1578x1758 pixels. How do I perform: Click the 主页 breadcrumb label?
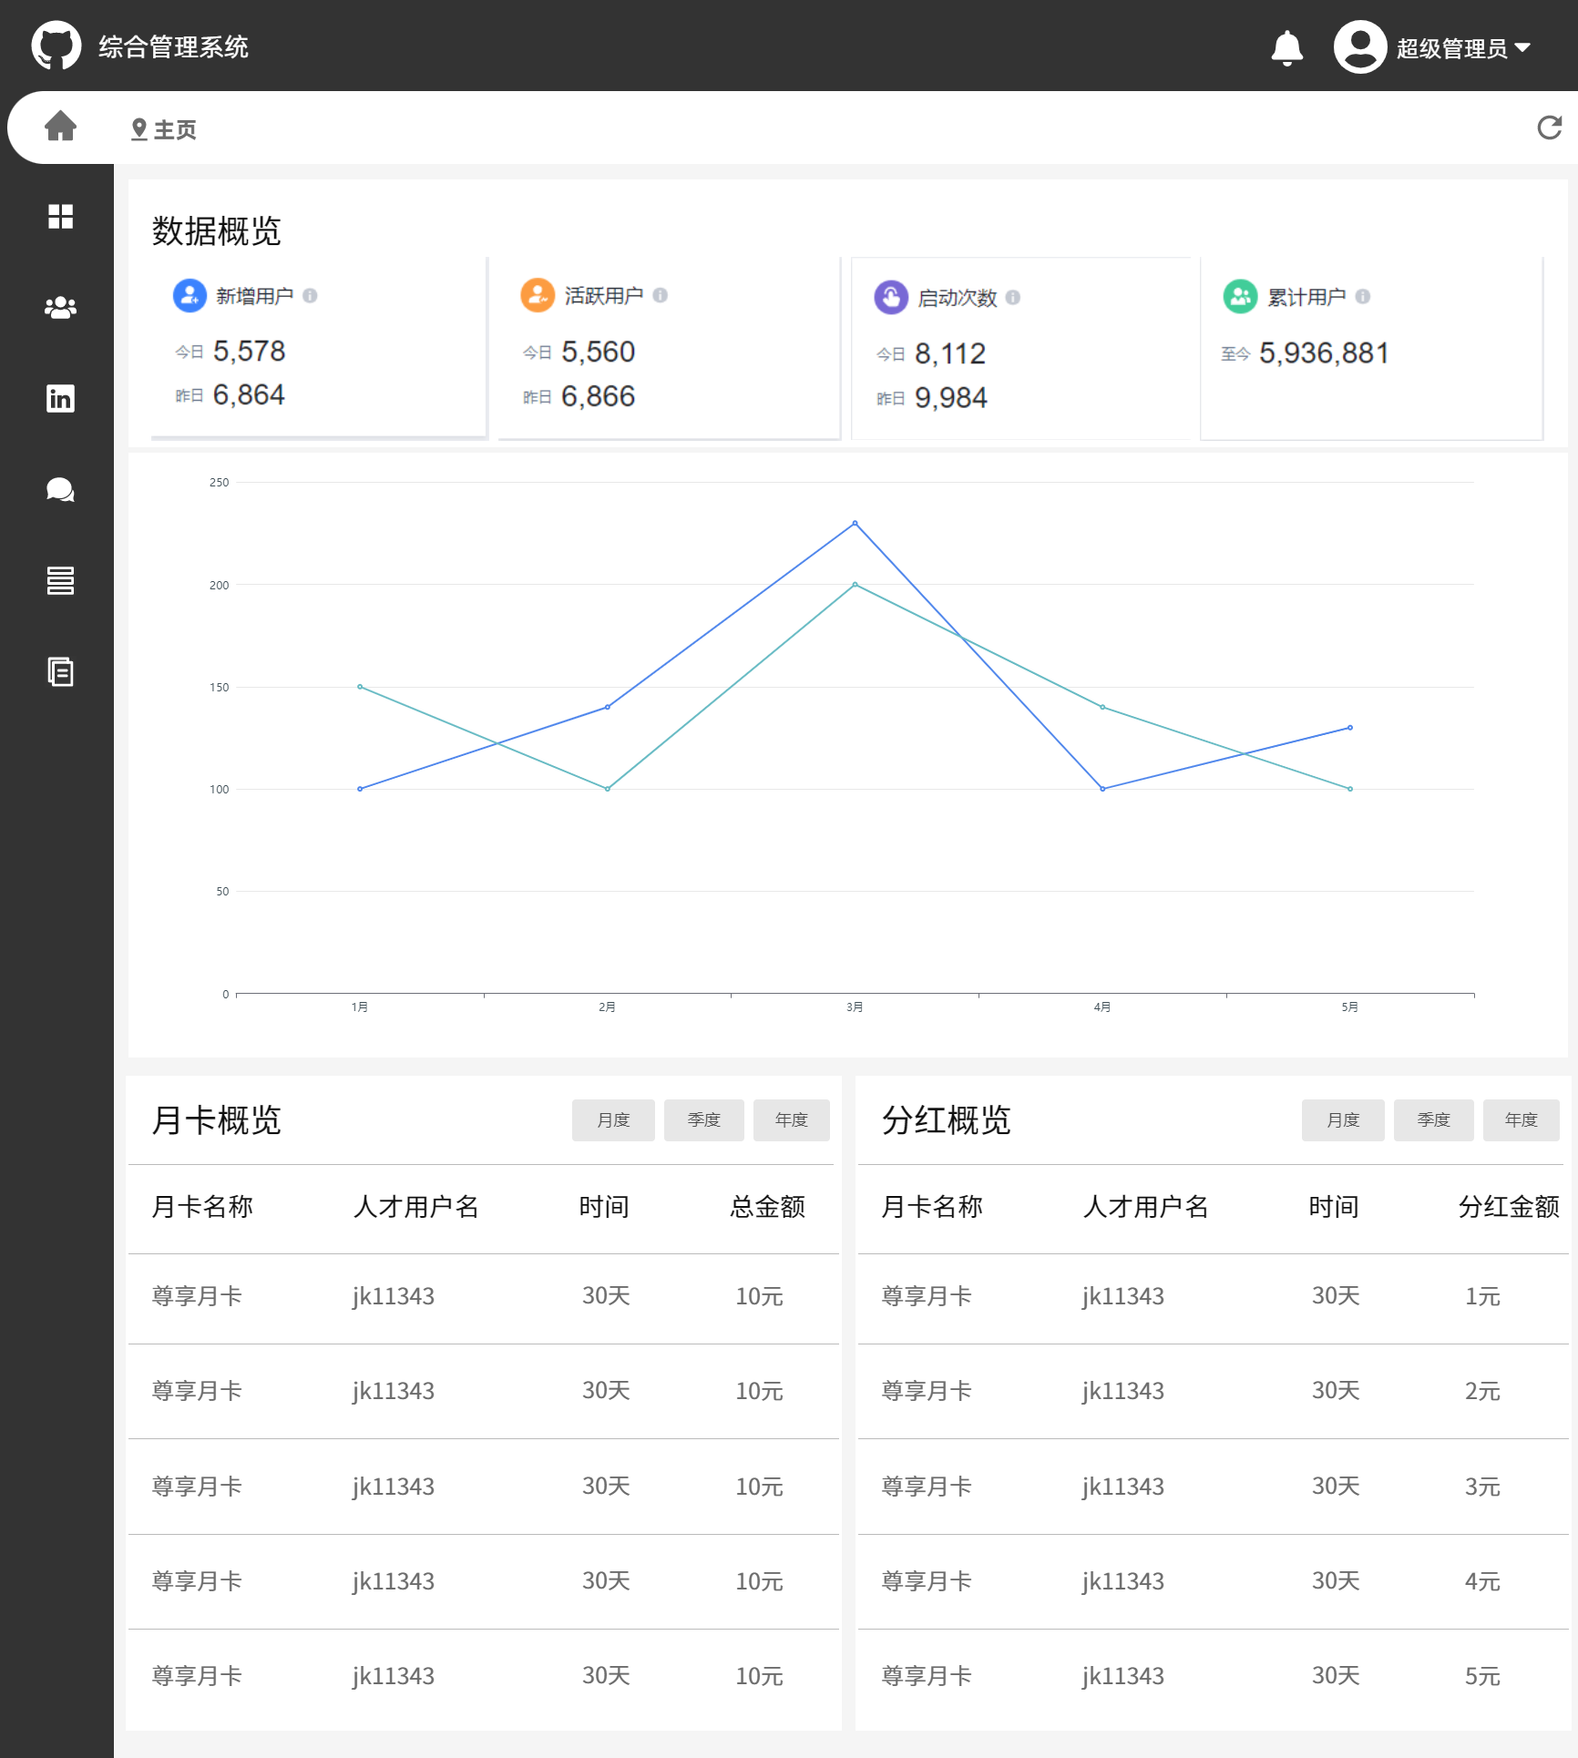point(175,129)
